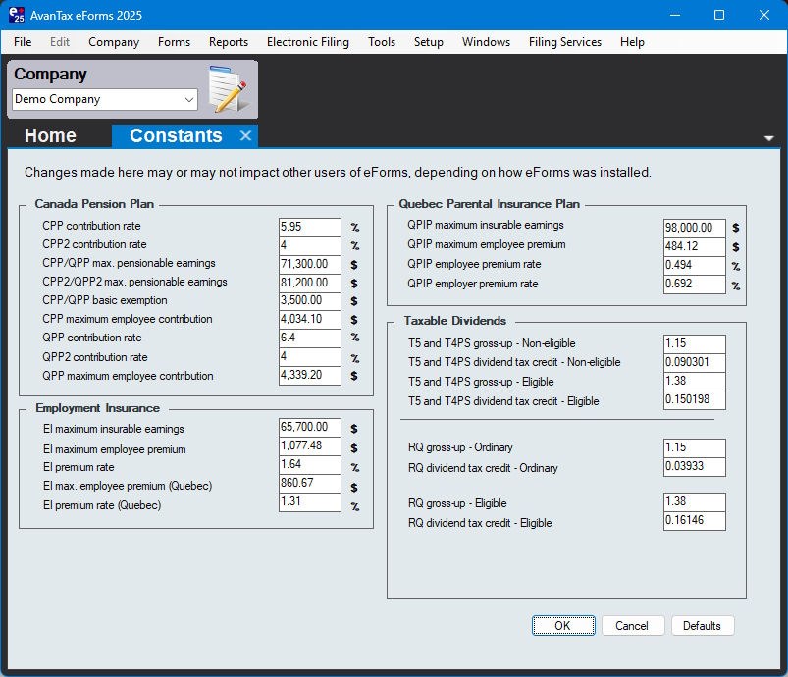Click the QPP maximum employee contribution field
The width and height of the screenshot is (788, 677).
click(x=309, y=376)
